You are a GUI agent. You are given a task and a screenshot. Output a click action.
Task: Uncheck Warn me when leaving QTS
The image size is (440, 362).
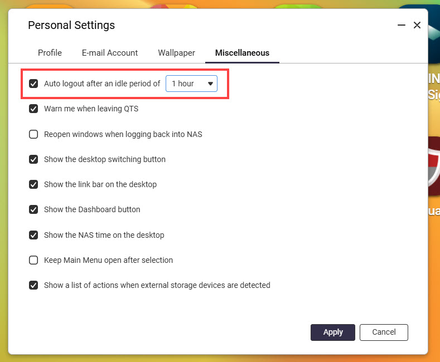33,109
